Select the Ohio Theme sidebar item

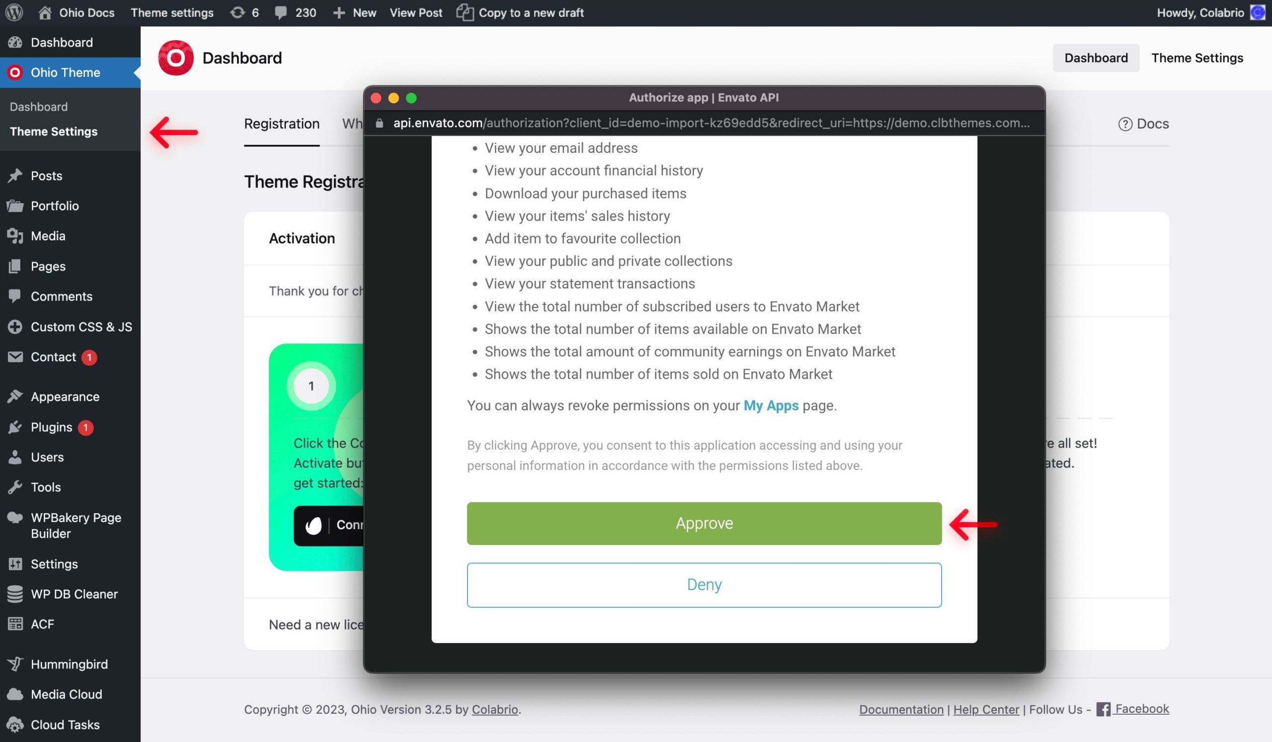click(70, 72)
